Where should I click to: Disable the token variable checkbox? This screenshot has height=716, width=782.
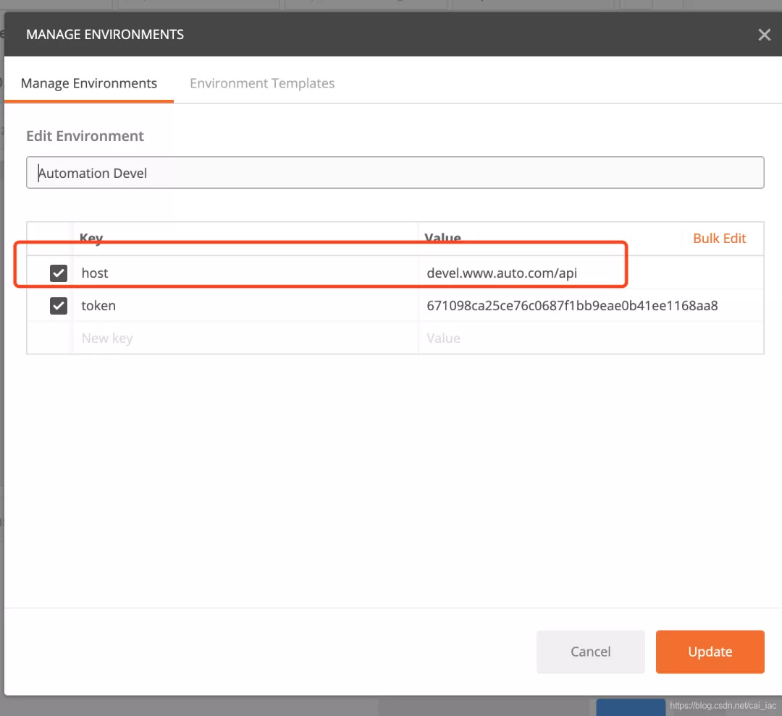click(59, 305)
